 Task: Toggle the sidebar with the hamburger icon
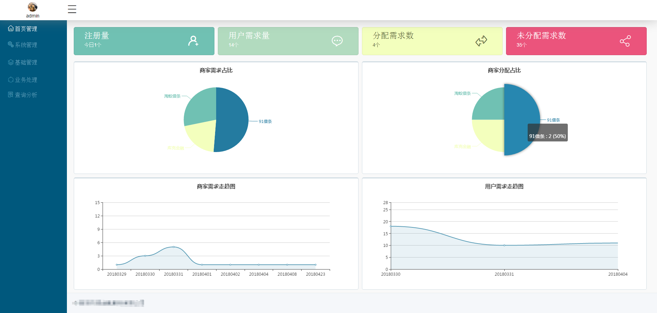pos(72,9)
